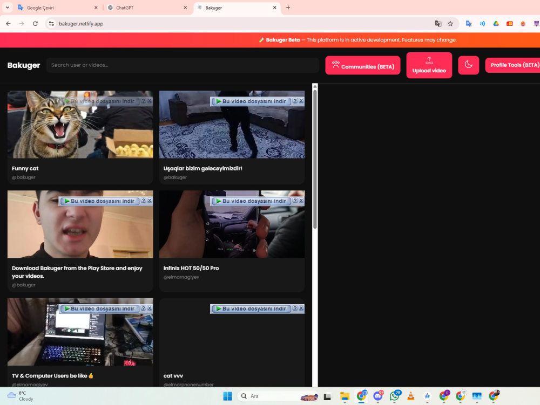This screenshot has height=405, width=540.
Task: Open the tab search dropdown arrow
Action: tap(7, 7)
